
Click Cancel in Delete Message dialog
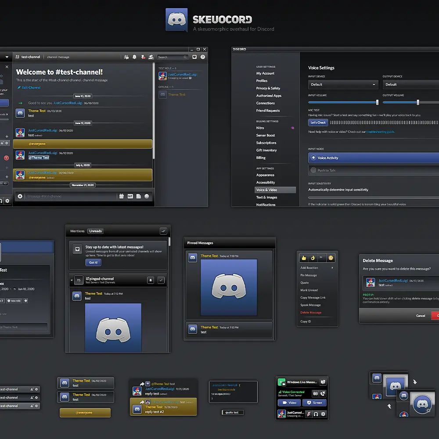(421, 316)
